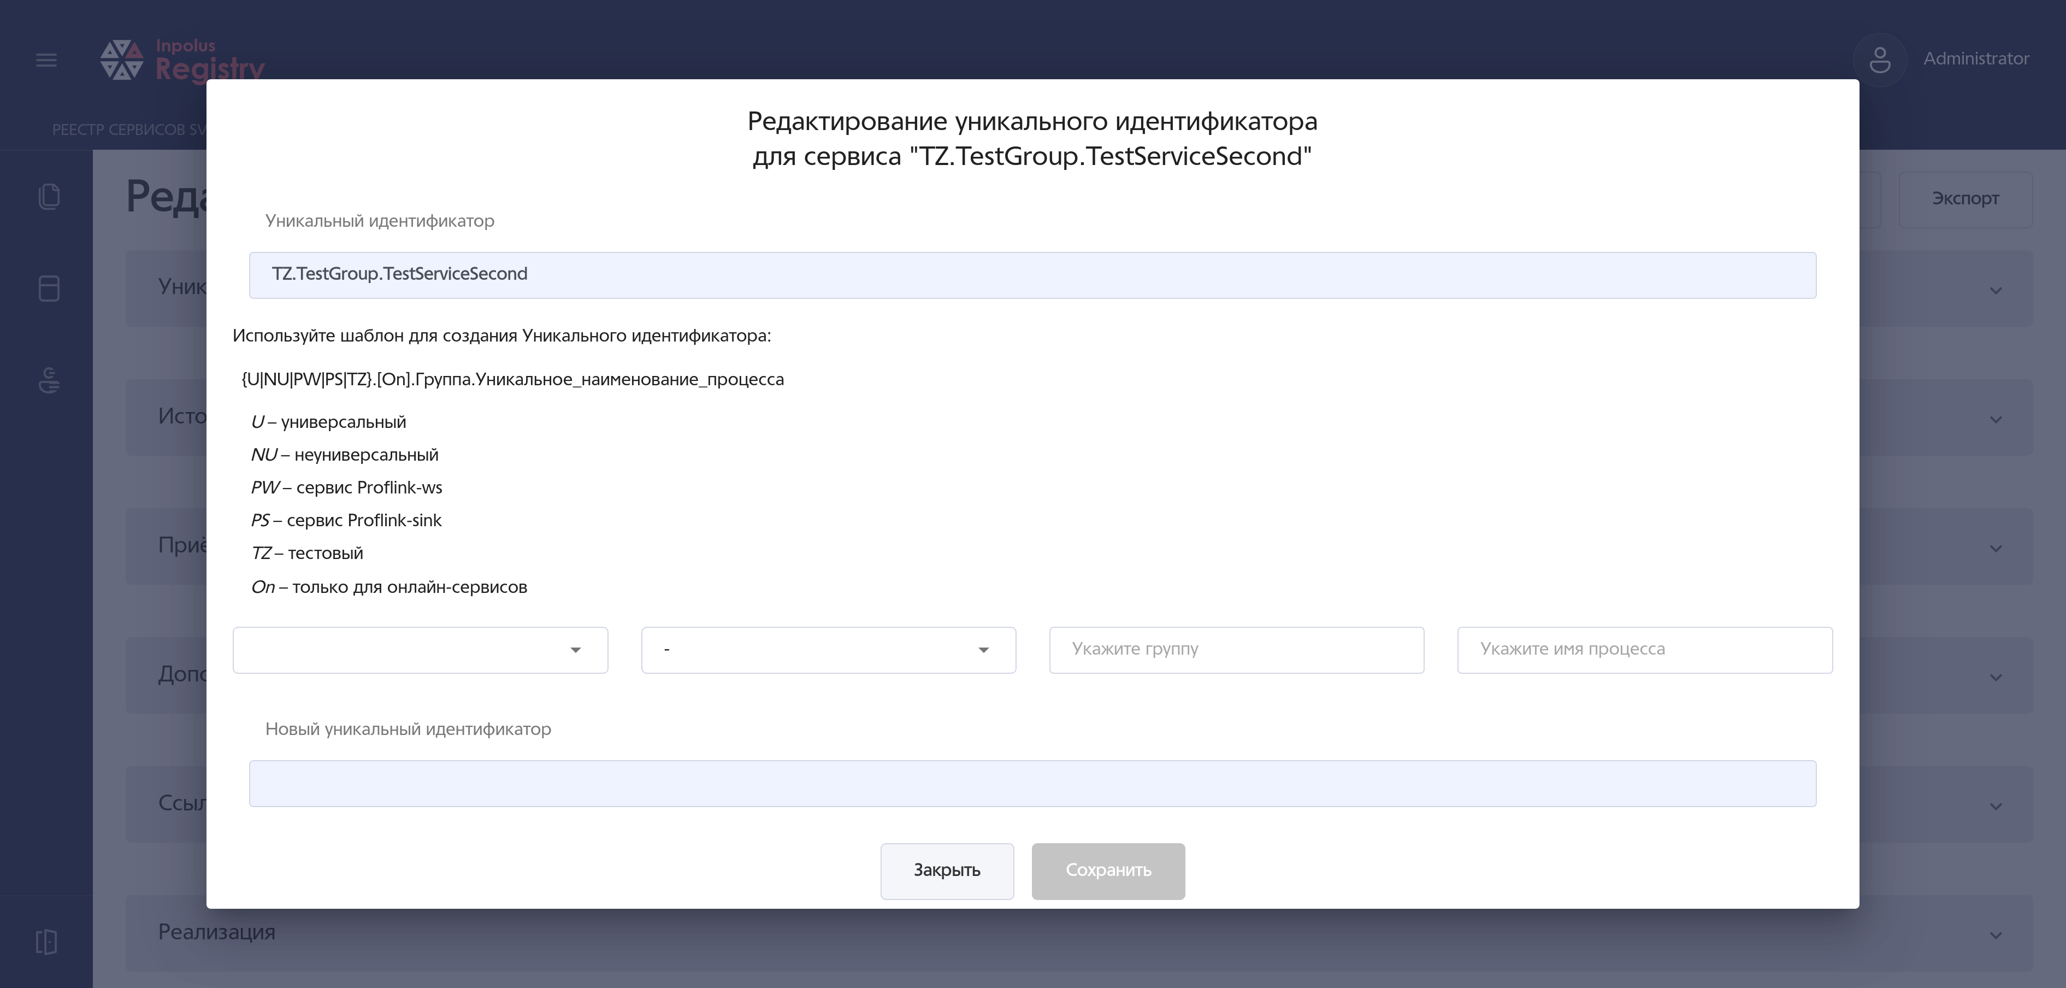The height and width of the screenshot is (988, 2066).
Task: Click the Новый уникальный идентификатор field
Action: point(1032,783)
